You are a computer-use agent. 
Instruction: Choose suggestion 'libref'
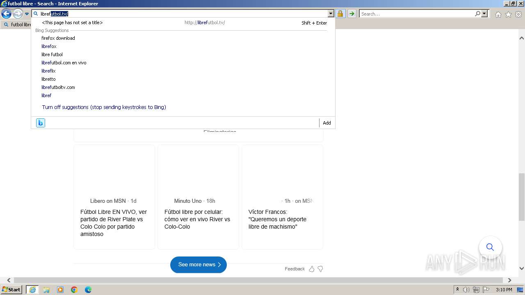click(46, 95)
